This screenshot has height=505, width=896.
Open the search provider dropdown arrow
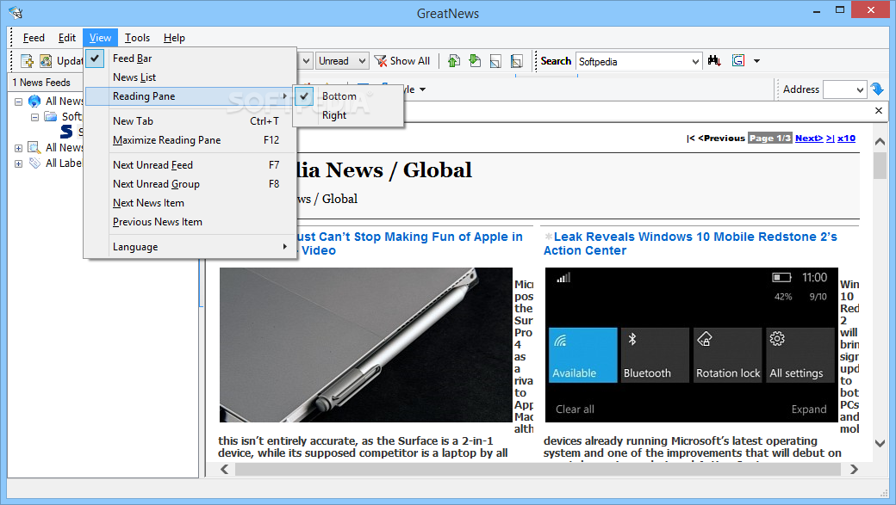tap(756, 60)
